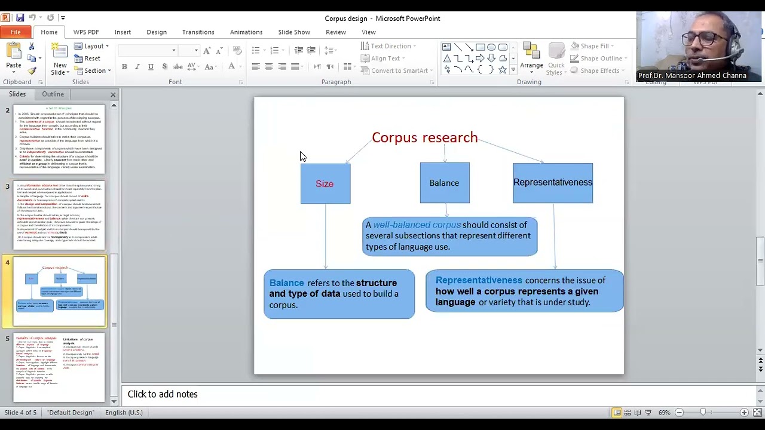Viewport: 765px width, 430px height.
Task: Select the 5-Point Star shape
Action: point(503,70)
